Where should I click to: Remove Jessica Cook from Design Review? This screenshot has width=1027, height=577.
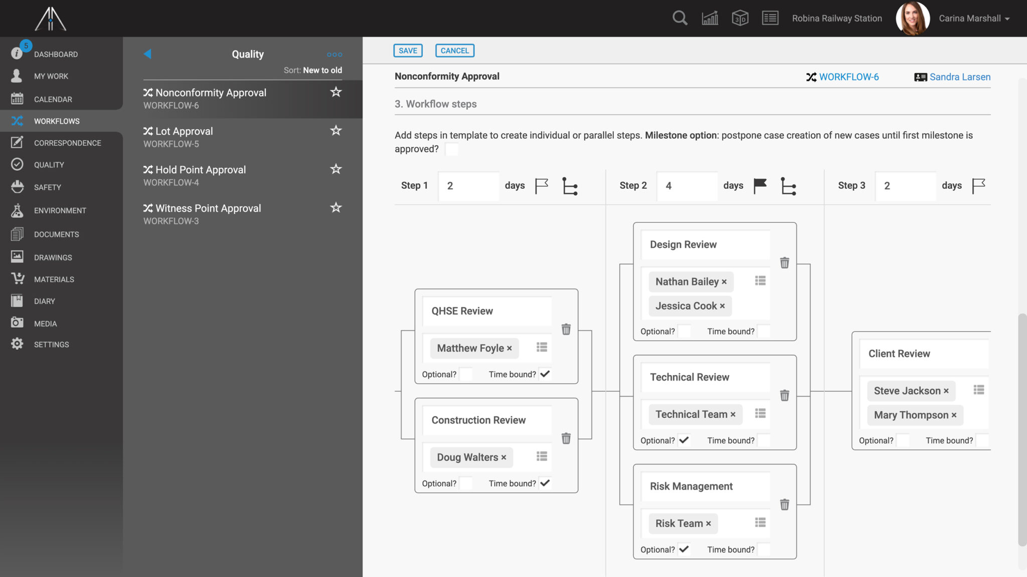[x=723, y=306]
